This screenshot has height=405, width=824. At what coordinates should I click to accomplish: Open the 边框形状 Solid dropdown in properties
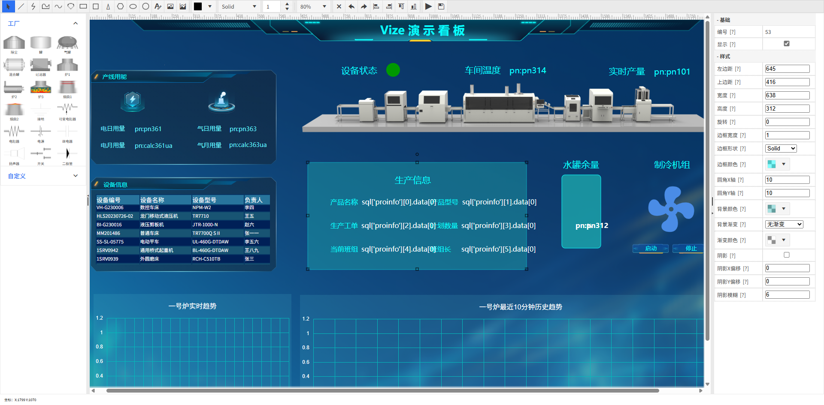point(781,148)
